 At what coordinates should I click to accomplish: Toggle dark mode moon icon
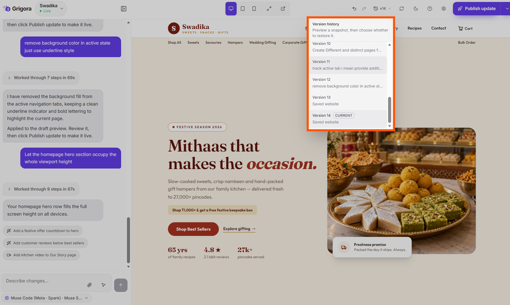[416, 9]
